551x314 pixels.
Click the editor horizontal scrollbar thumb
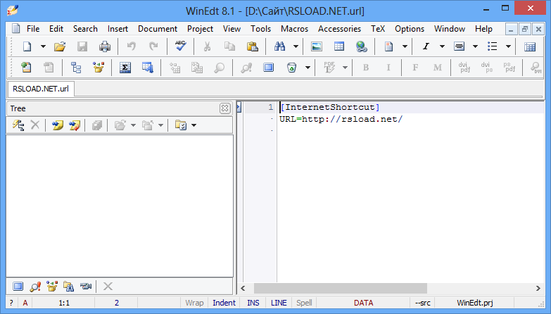[x=340, y=289]
